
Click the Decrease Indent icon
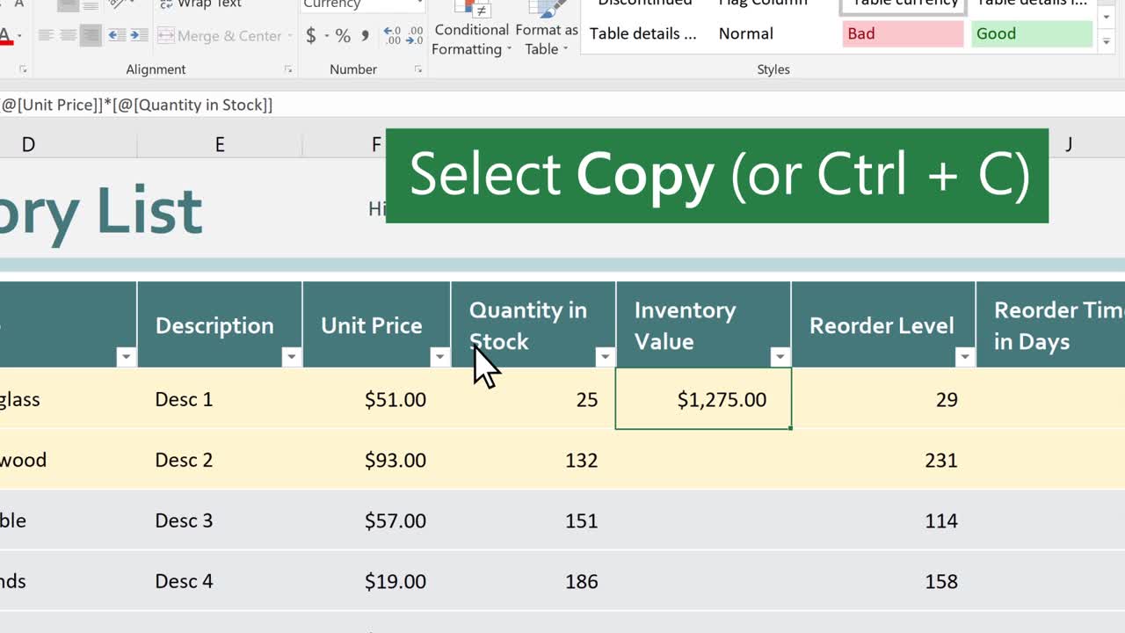[116, 36]
